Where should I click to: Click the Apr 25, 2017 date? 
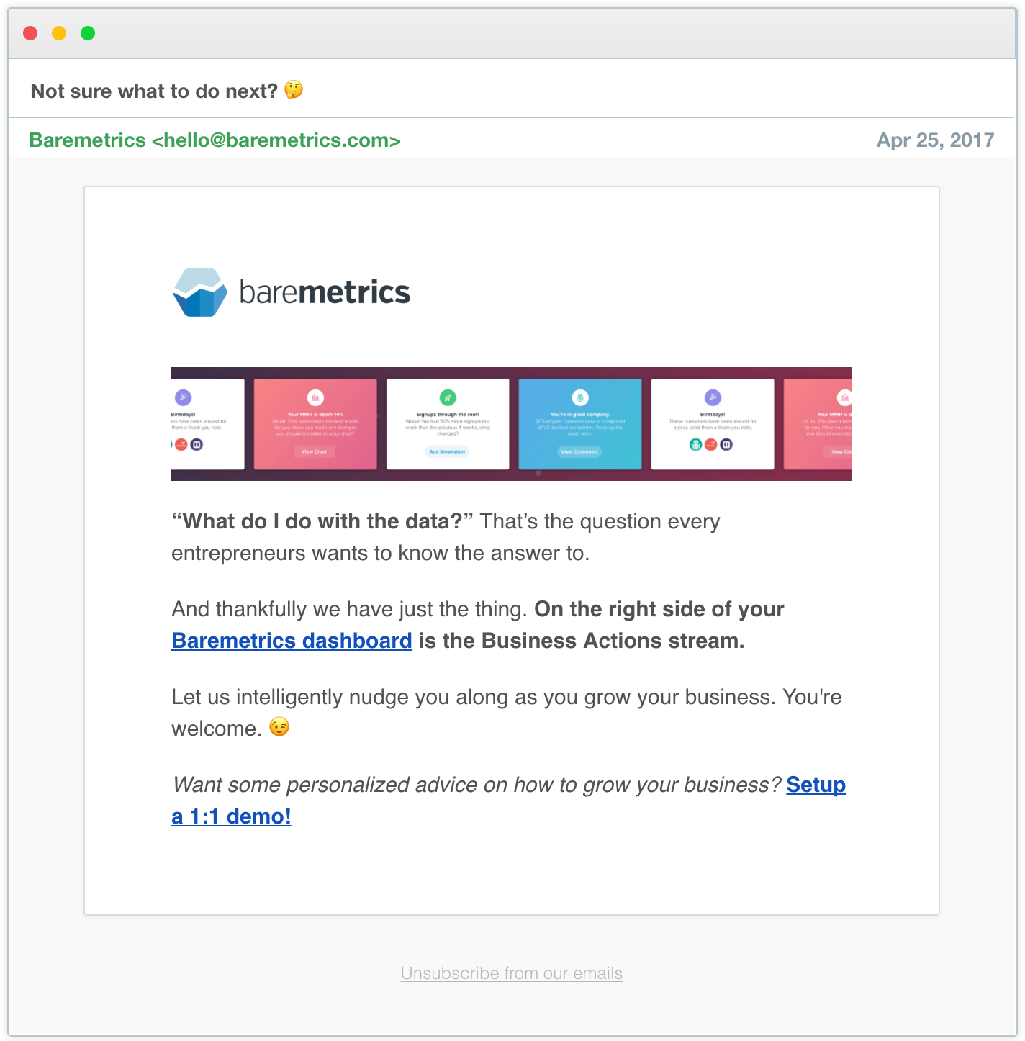935,140
